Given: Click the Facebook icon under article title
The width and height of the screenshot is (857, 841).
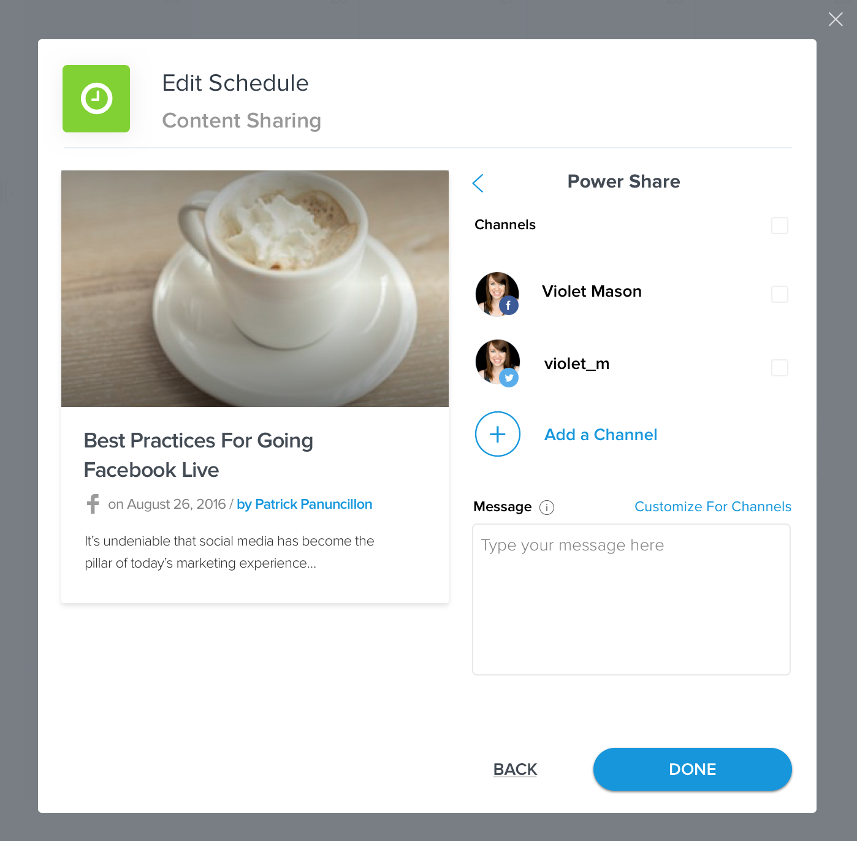Looking at the screenshot, I should [93, 504].
